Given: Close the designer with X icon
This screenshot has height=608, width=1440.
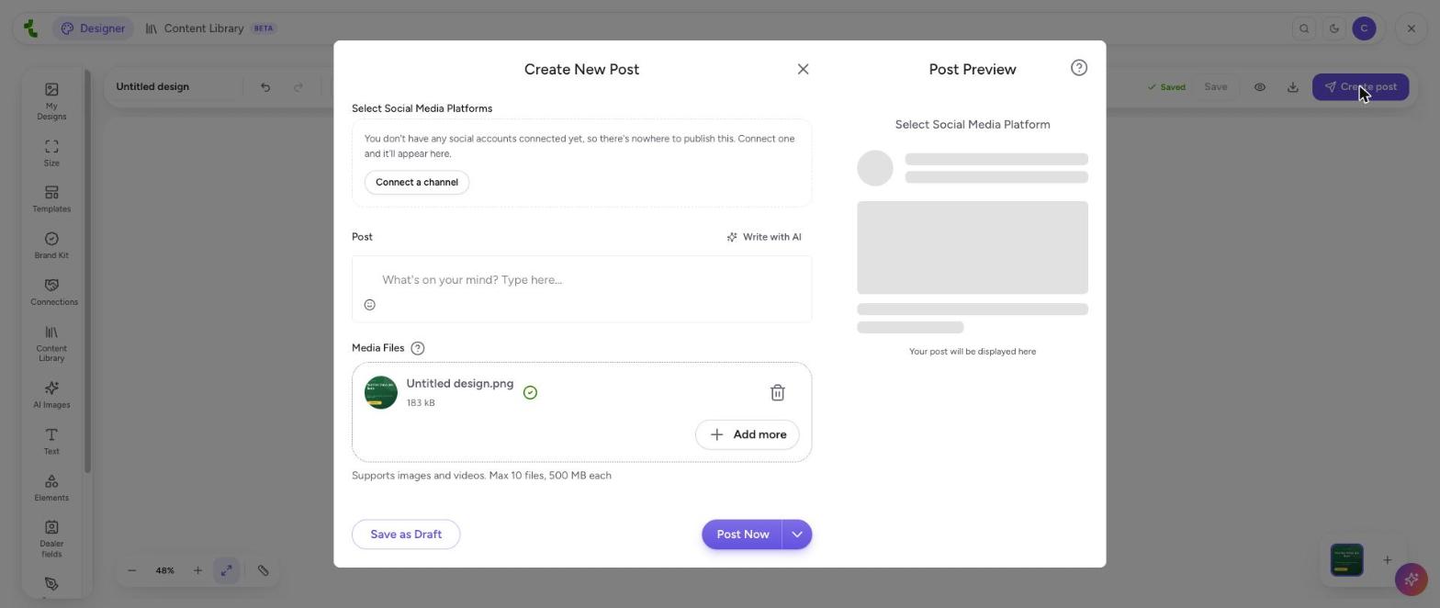Looking at the screenshot, I should coord(1412,28).
